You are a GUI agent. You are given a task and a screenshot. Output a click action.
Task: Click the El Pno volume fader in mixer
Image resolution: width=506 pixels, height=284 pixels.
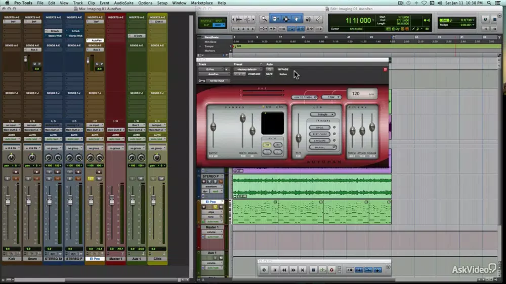click(91, 200)
